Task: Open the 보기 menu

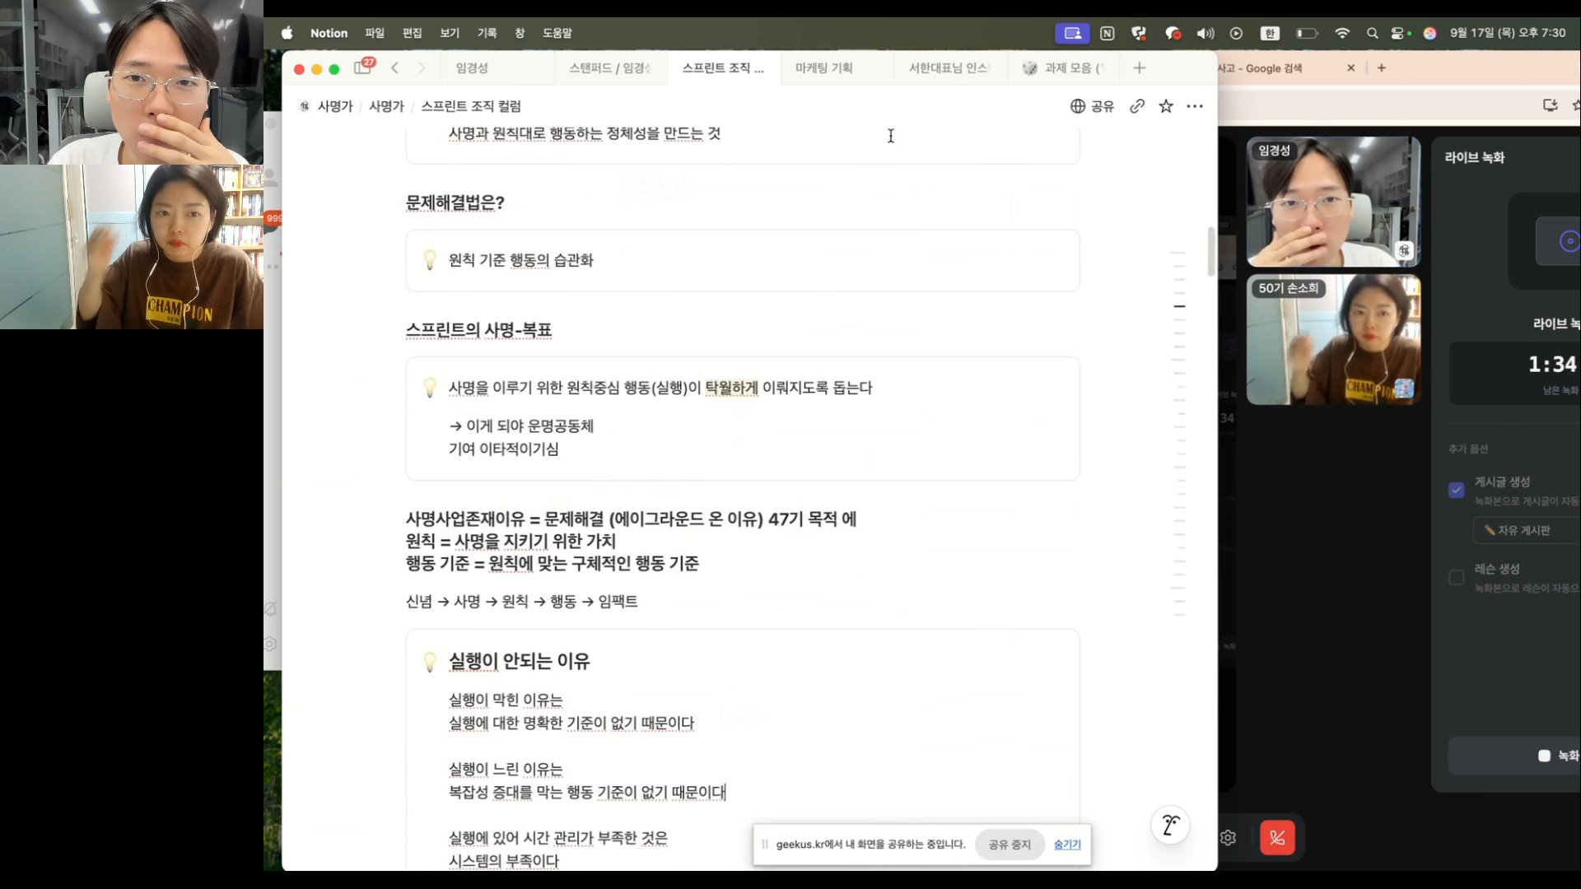Action: coord(450,33)
